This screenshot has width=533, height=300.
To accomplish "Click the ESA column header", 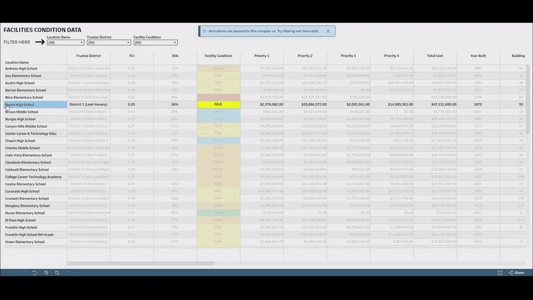I will pos(175,56).
